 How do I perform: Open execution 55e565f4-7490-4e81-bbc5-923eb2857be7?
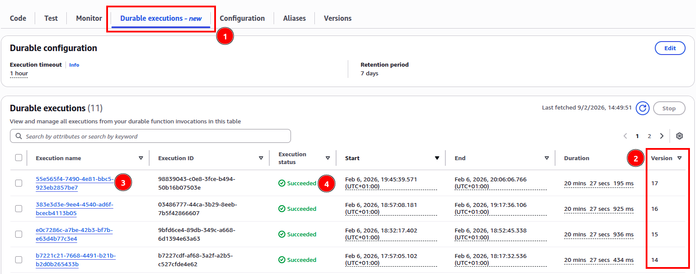coord(75,183)
